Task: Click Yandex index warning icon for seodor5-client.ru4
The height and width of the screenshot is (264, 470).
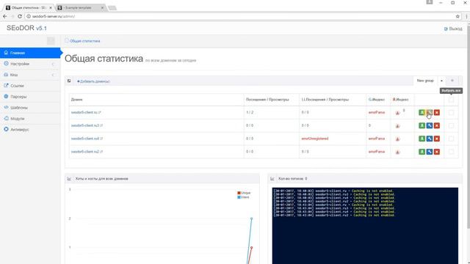Action: pyautogui.click(x=397, y=139)
